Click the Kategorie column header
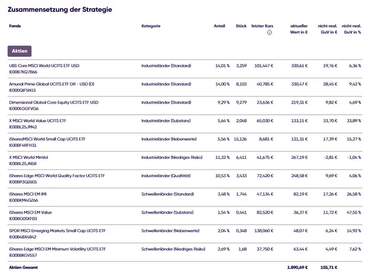The height and width of the screenshot is (274, 381). 151,26
